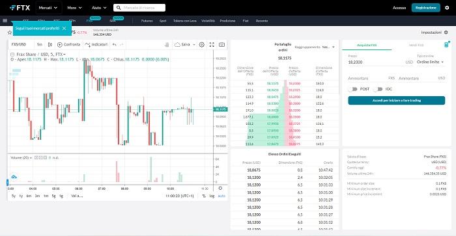
Task: Open the Tipo d'ordine 'Ordine limite' dropdown
Action: [x=430, y=62]
